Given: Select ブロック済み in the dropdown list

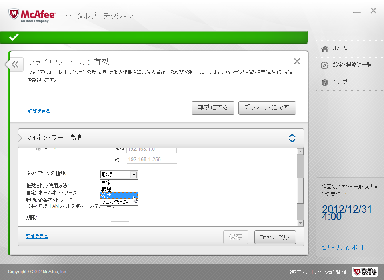Looking at the screenshot, I should point(119,202).
